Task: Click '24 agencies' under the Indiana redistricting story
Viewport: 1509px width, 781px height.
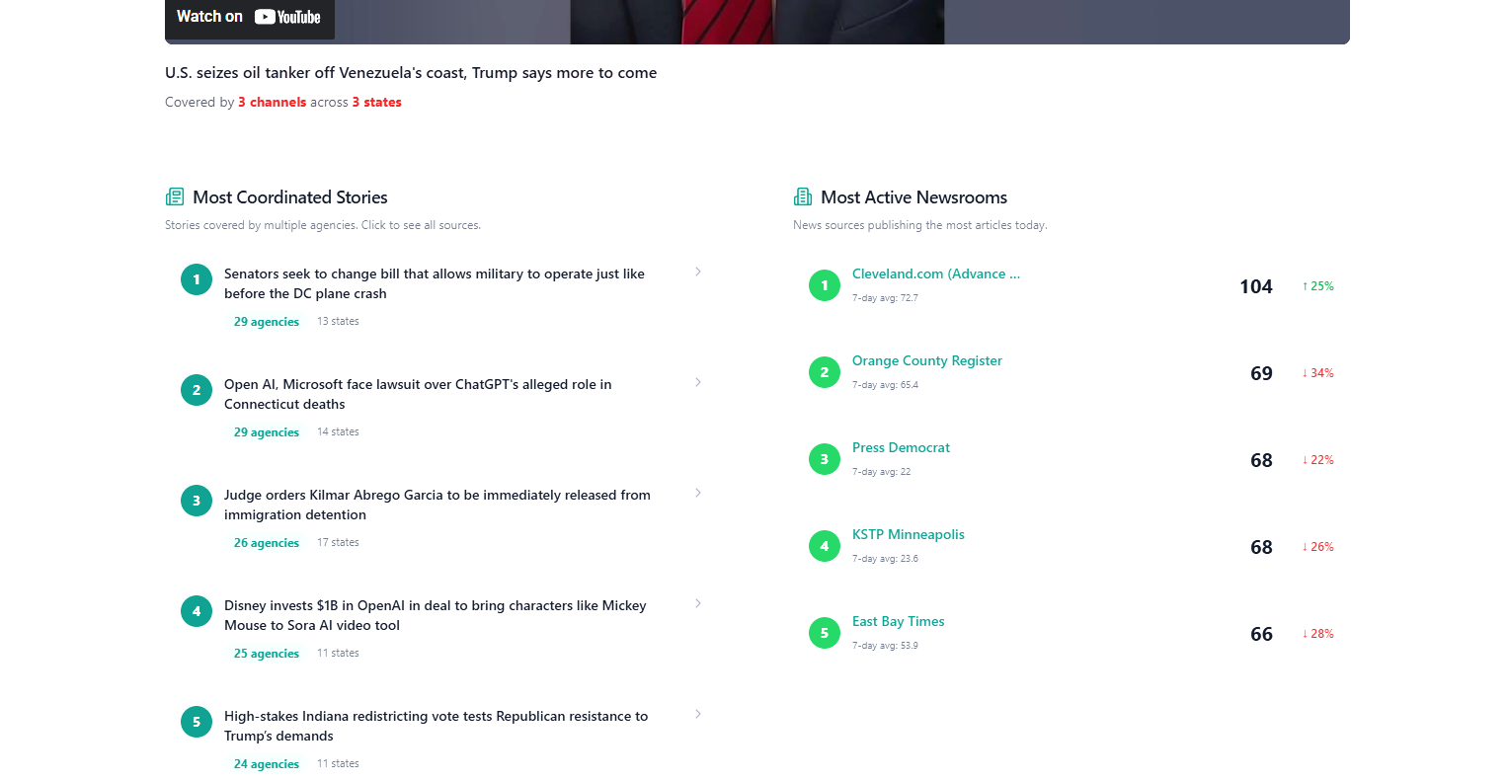Action: 267,764
